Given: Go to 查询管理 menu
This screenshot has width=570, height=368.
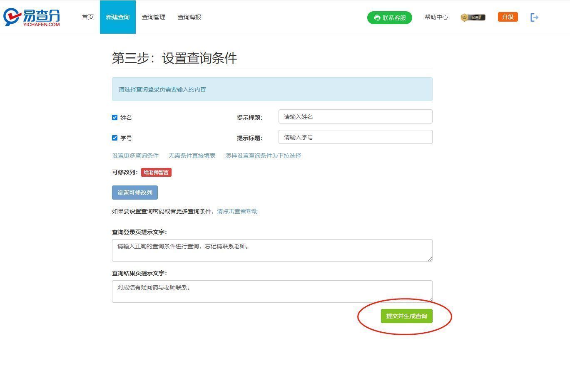Looking at the screenshot, I should [x=154, y=17].
